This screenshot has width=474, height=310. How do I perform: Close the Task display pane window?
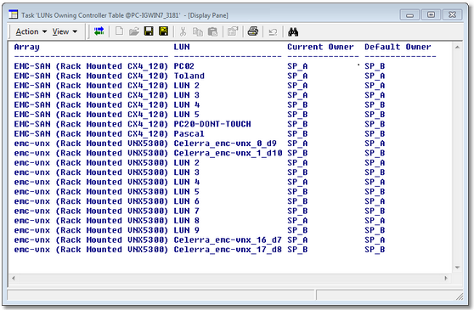coord(452,14)
